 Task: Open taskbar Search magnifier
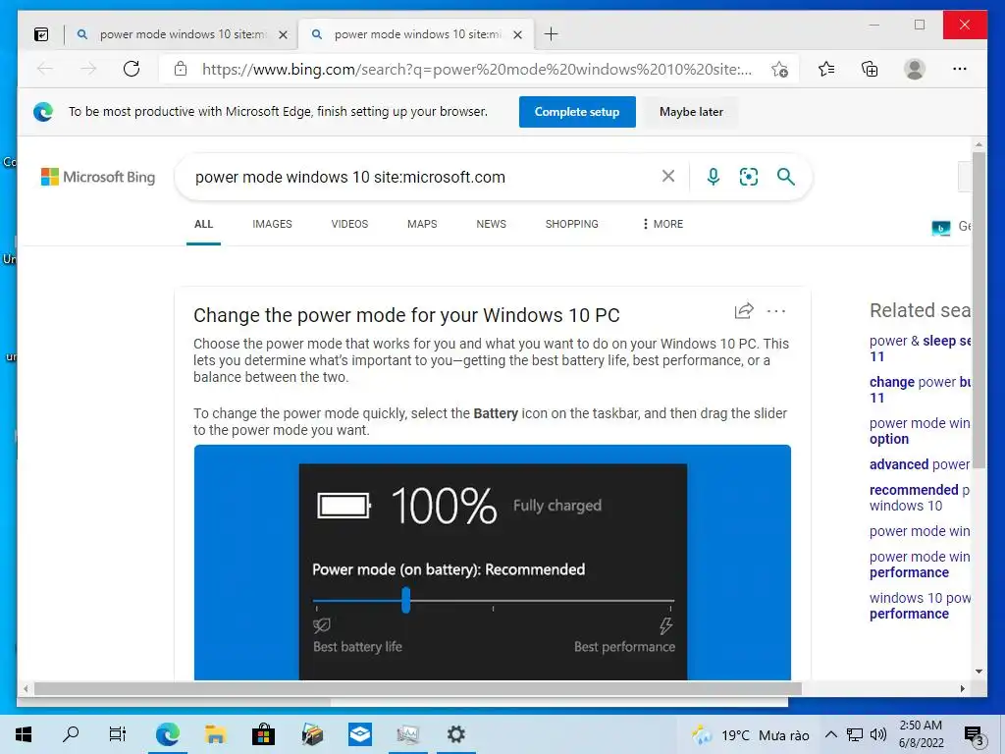pyautogui.click(x=71, y=734)
